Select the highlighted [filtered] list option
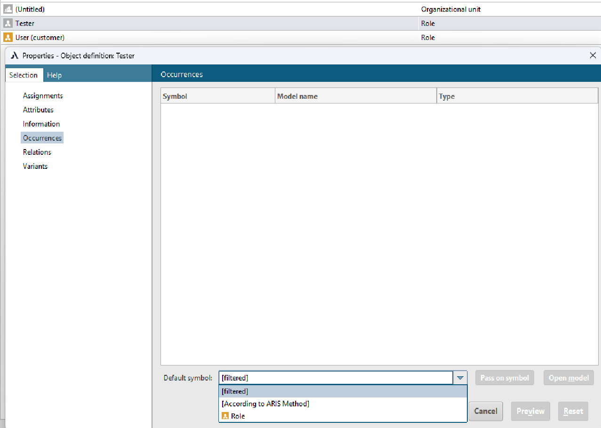This screenshot has height=428, width=601. coord(235,391)
